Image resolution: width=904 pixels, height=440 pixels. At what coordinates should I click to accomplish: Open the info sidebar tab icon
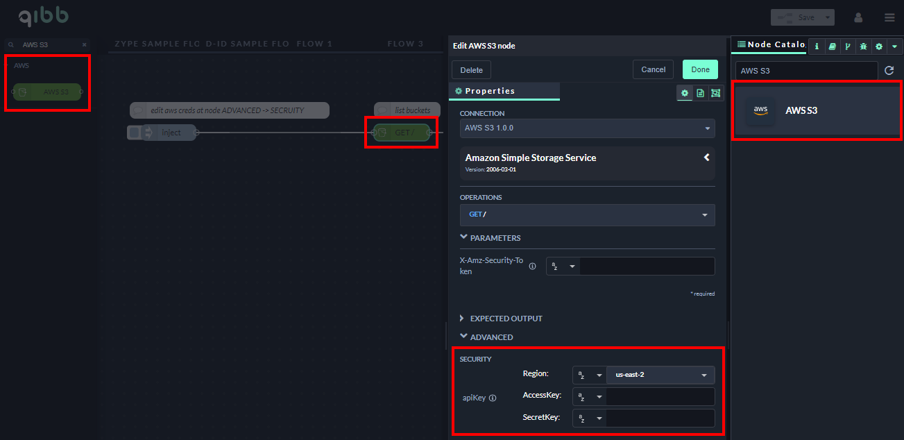[817, 46]
